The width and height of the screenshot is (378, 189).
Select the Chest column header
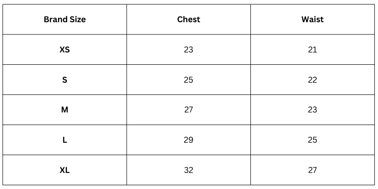(x=189, y=19)
